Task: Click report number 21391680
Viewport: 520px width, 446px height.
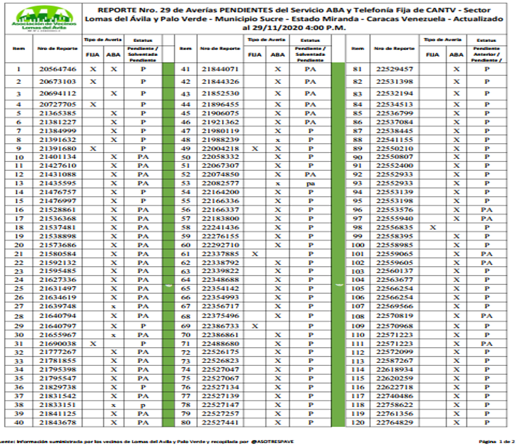Action: pos(58,148)
